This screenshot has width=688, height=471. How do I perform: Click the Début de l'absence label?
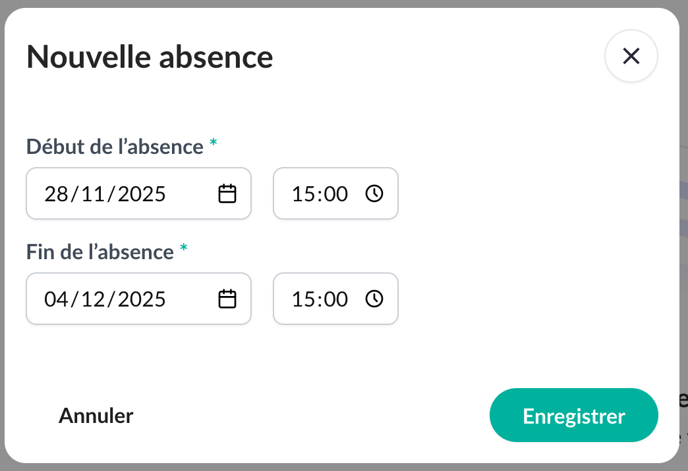(x=115, y=147)
